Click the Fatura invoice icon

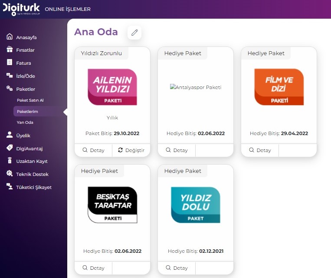click(10, 62)
